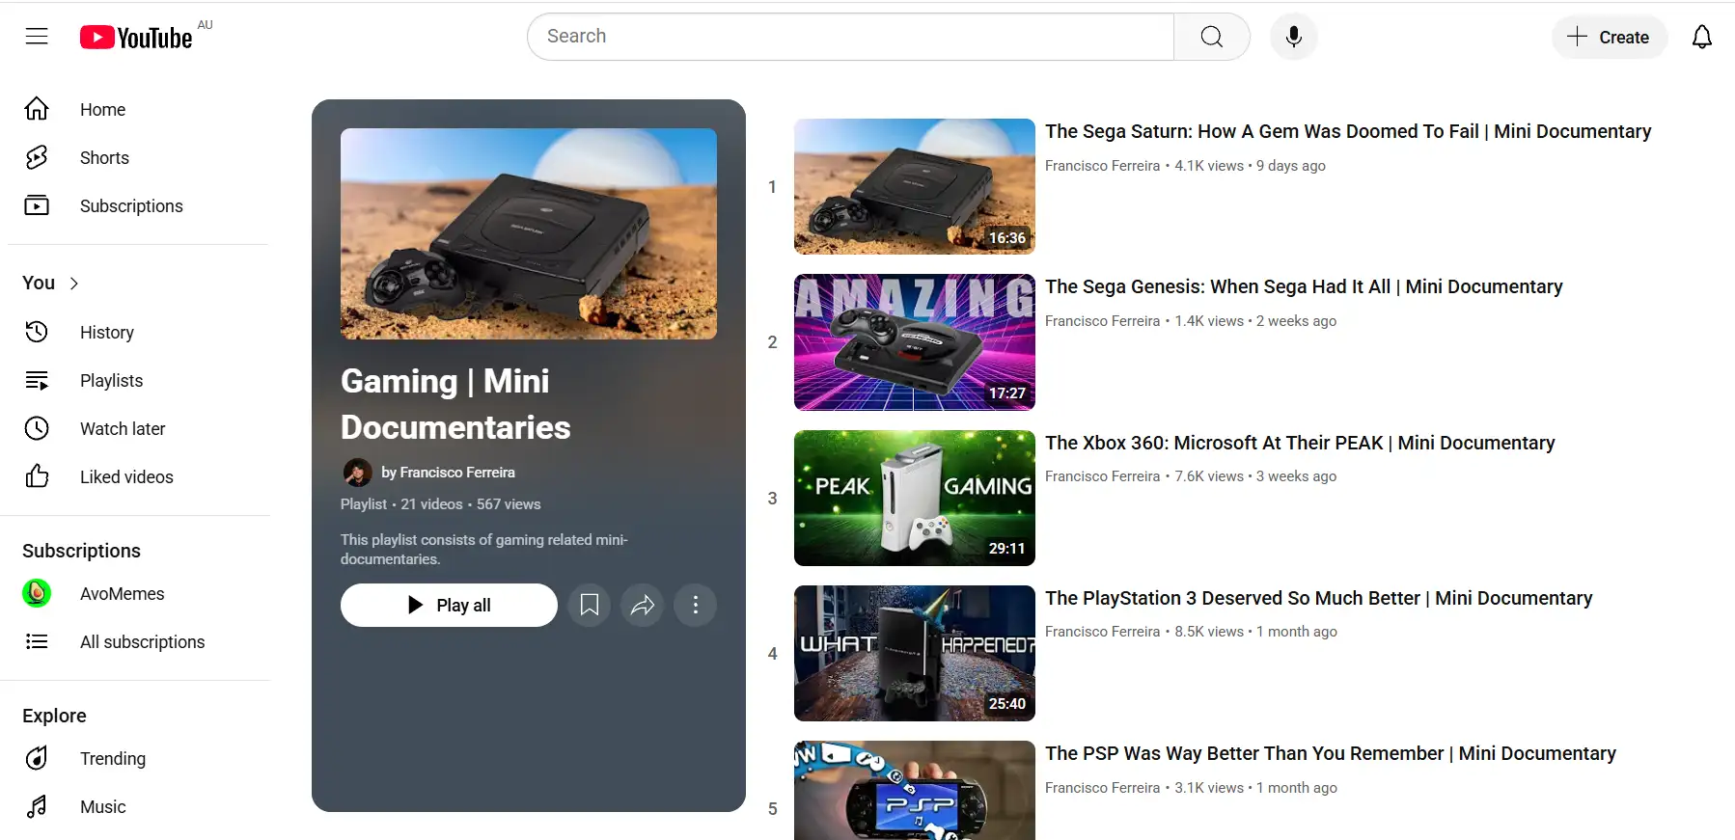
Task: Click 'Gaming | Mini Documentaries' playlist title
Action: pos(455,404)
